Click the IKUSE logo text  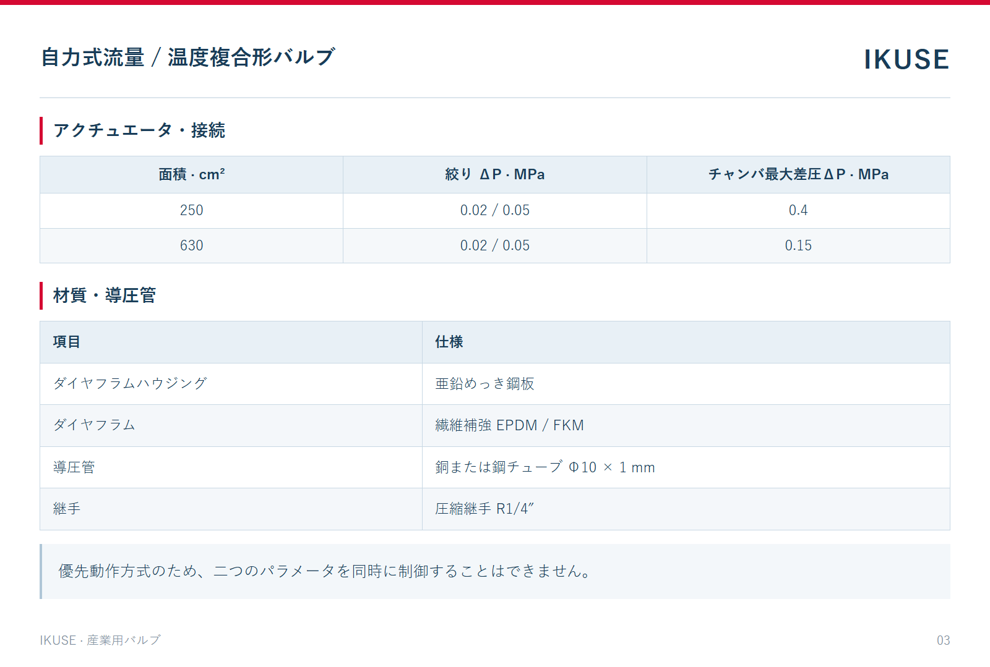pos(906,59)
